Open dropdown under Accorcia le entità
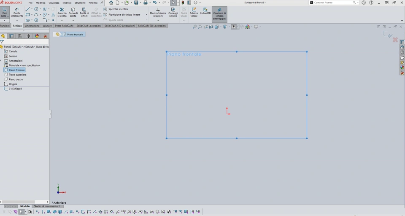 pos(62,20)
